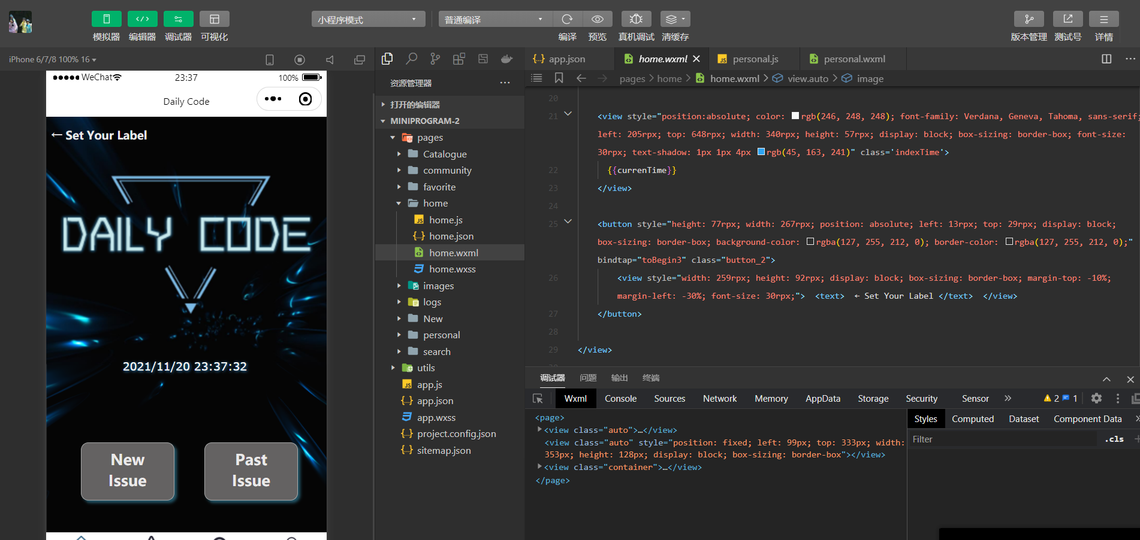This screenshot has height=540, width=1140.
Task: Open version management (版本管理)
Action: point(1029,19)
